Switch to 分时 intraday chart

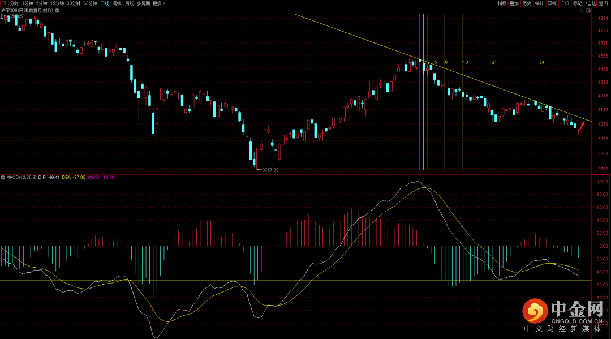coord(14,3)
